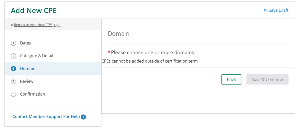Viewport: 298px width, 129px height.
Task: Open Contact Member Support For Help
Action: tap(46, 117)
